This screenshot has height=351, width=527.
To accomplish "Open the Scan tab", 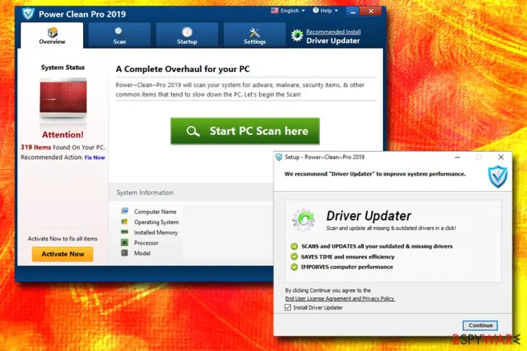I will coord(119,36).
